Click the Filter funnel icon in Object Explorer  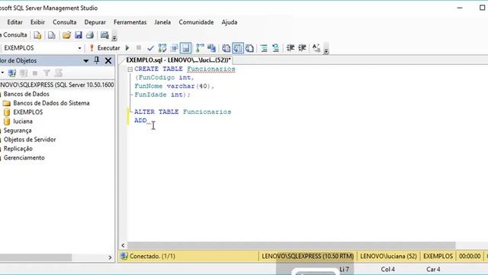pos(47,73)
